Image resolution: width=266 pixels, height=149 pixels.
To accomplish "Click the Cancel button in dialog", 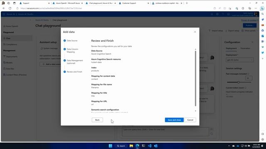I will [x=190, y=120].
